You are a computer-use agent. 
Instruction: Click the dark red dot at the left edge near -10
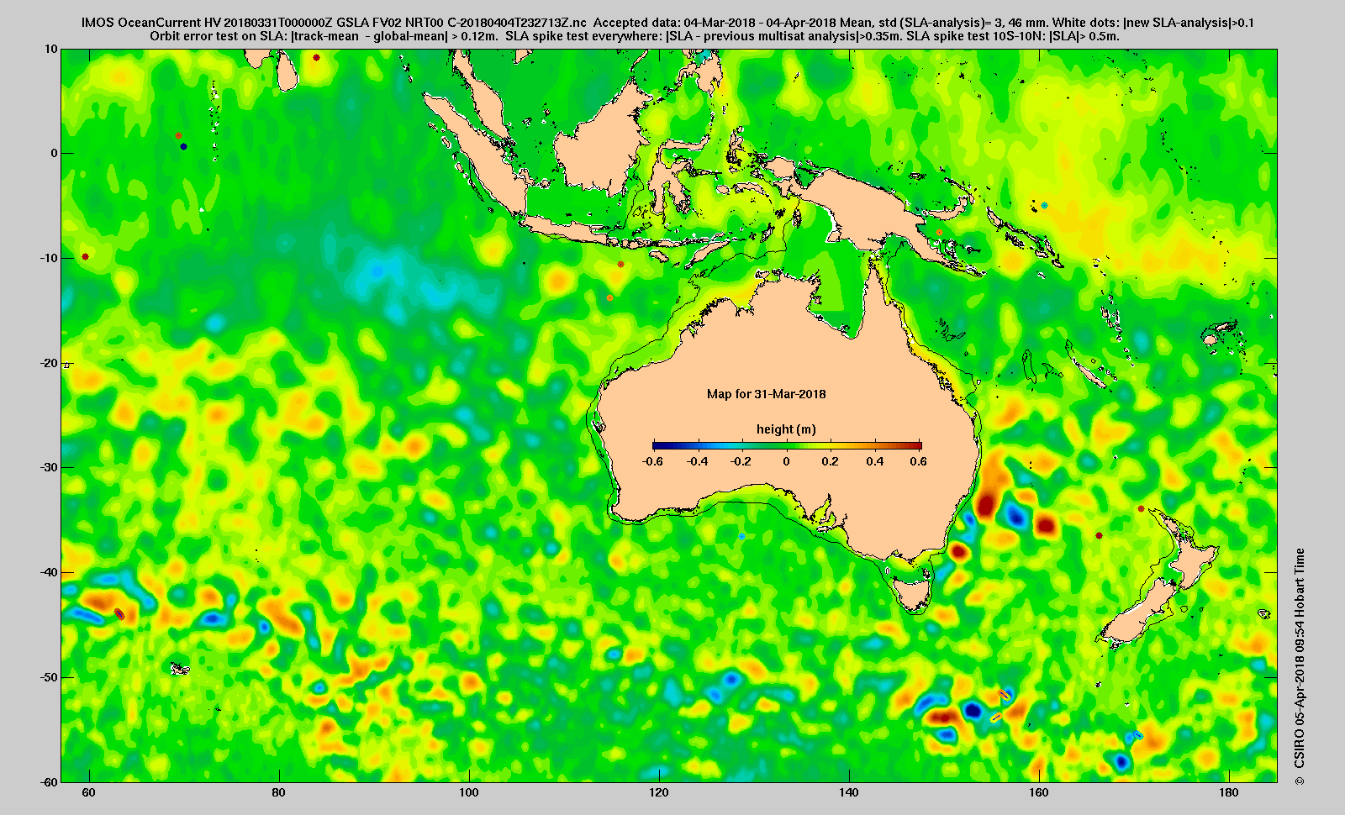click(x=85, y=256)
